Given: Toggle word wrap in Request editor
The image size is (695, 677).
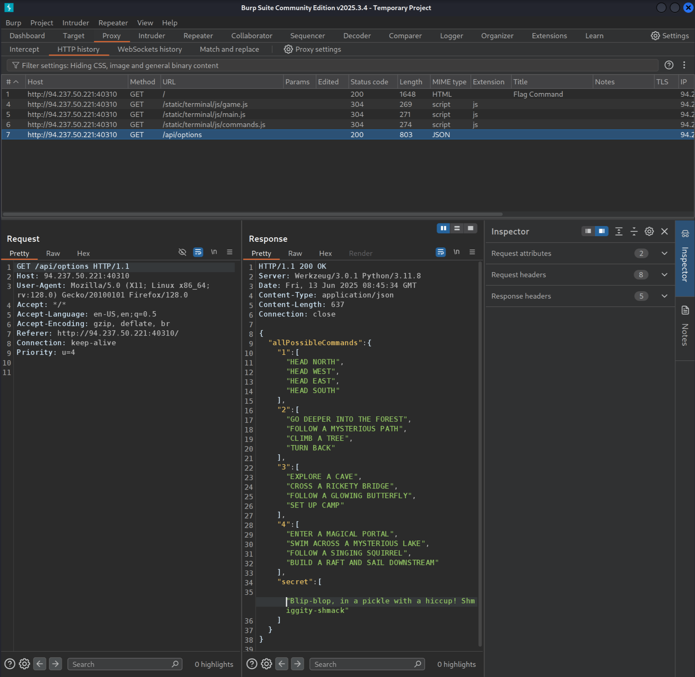Looking at the screenshot, I should click(x=198, y=252).
